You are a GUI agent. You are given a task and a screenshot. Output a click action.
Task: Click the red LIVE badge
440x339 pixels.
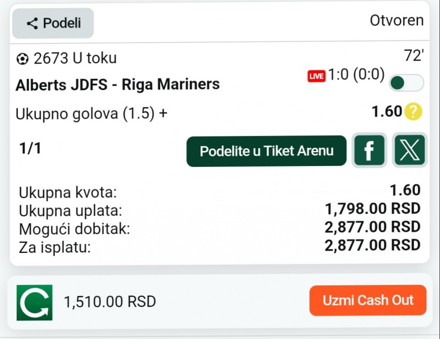pos(316,76)
